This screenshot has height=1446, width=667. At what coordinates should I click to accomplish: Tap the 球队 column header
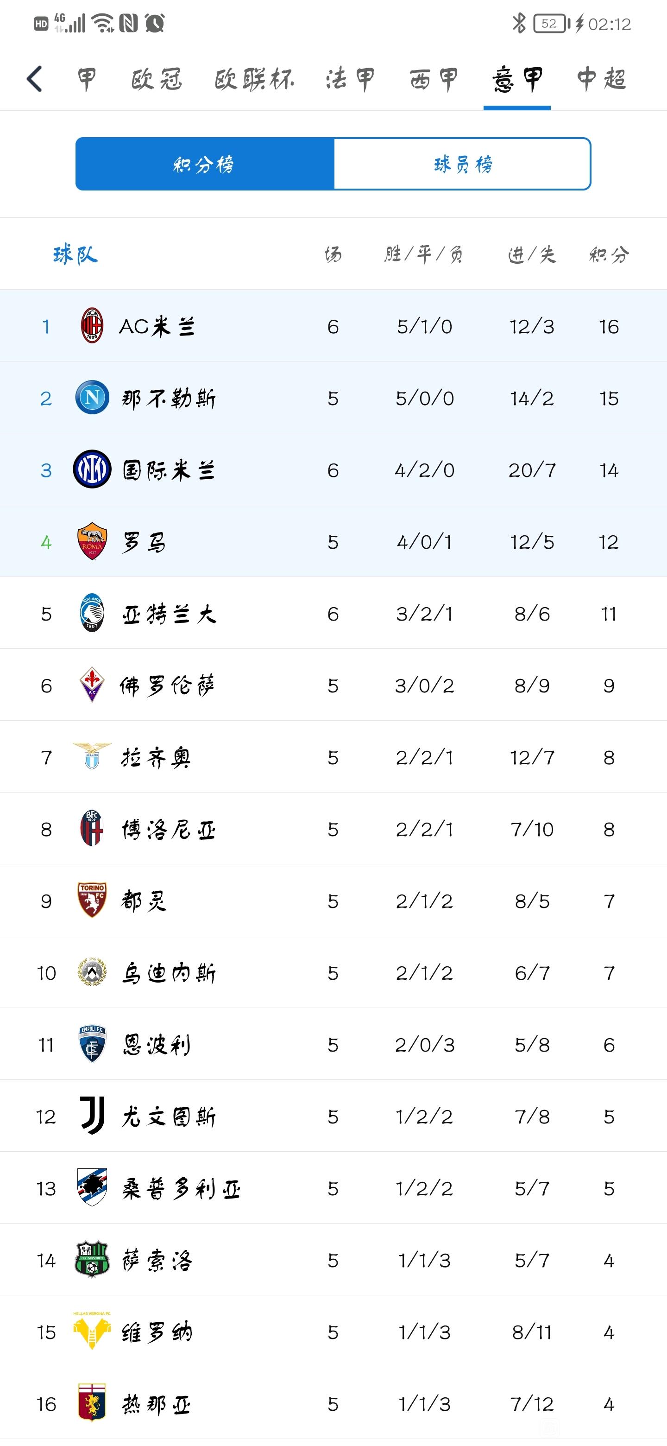75,254
